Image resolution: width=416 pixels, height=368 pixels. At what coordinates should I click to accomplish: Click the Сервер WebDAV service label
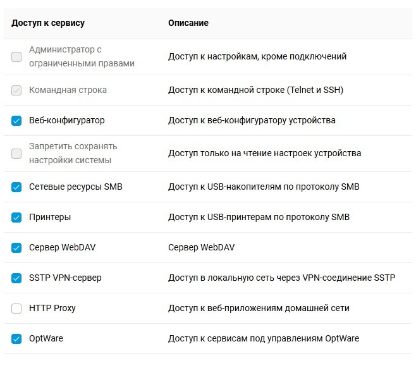pos(63,247)
